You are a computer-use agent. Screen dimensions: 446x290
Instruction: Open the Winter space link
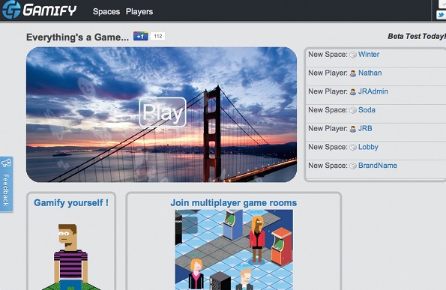coord(369,54)
